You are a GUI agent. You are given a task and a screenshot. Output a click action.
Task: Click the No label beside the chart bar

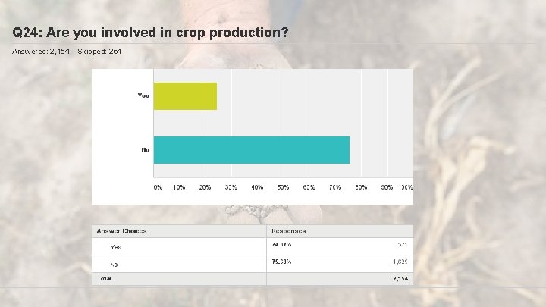point(145,150)
